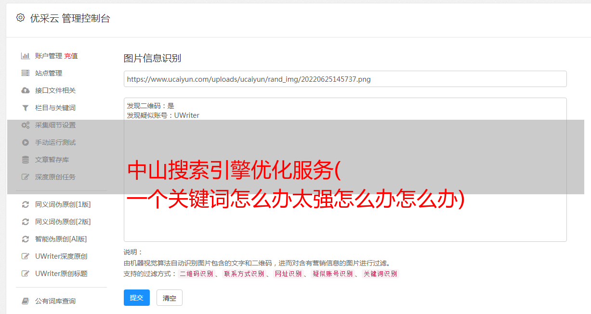The height and width of the screenshot is (314, 591).
Task: Go to 站点管理 in the sidebar
Action: point(49,73)
